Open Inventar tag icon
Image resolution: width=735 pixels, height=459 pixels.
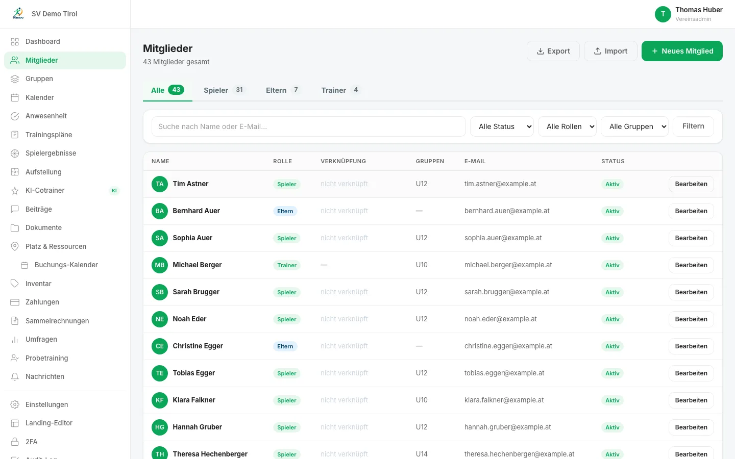(15, 284)
